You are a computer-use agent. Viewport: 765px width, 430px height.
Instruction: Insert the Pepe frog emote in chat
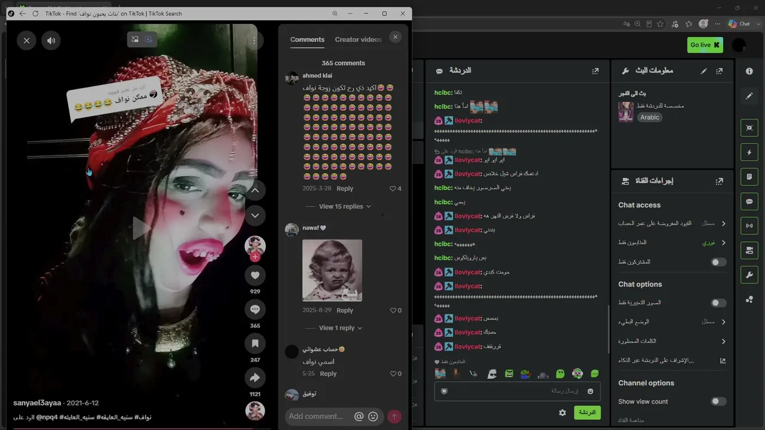tap(525, 374)
